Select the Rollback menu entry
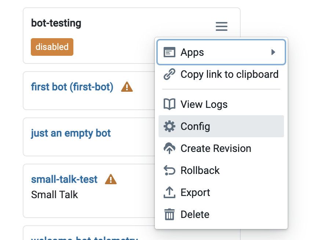 tap(200, 171)
